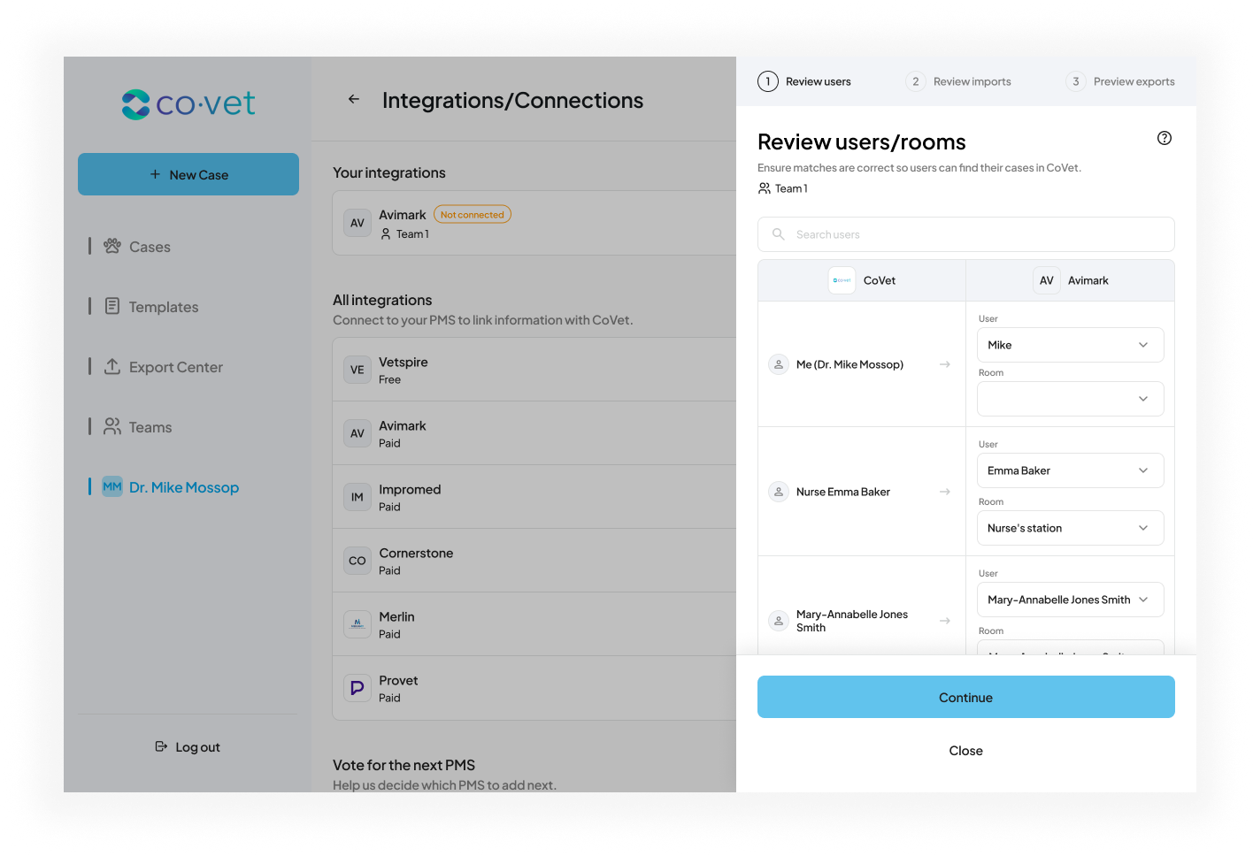Click the Me (Dr. Mike Mossop) row label
Viewport: 1253px width, 856px height.
(849, 364)
